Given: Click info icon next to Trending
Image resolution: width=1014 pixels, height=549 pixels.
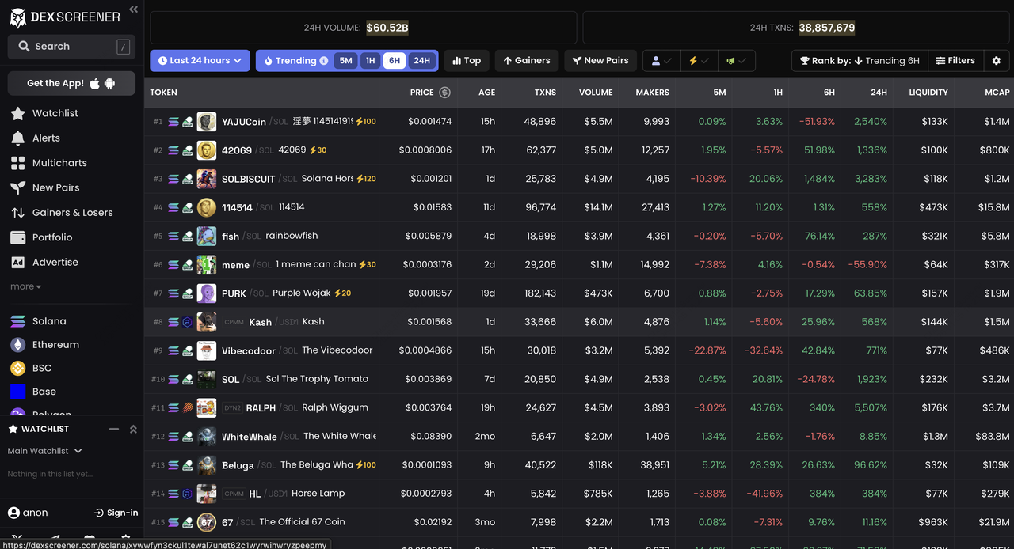Looking at the screenshot, I should click(x=323, y=61).
